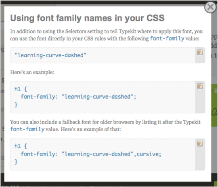This screenshot has width=218, height=187.
Task: Copy the "learning-curve-dashed" font-family value
Action: (200, 53)
